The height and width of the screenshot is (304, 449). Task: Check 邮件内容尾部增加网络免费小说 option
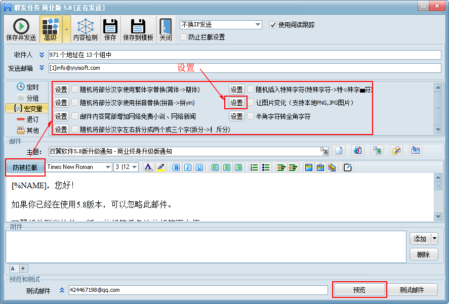(75, 116)
